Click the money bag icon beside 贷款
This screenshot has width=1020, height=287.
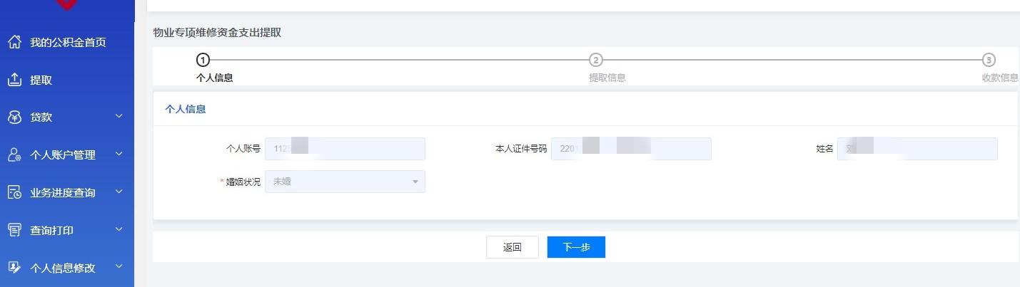click(x=14, y=118)
